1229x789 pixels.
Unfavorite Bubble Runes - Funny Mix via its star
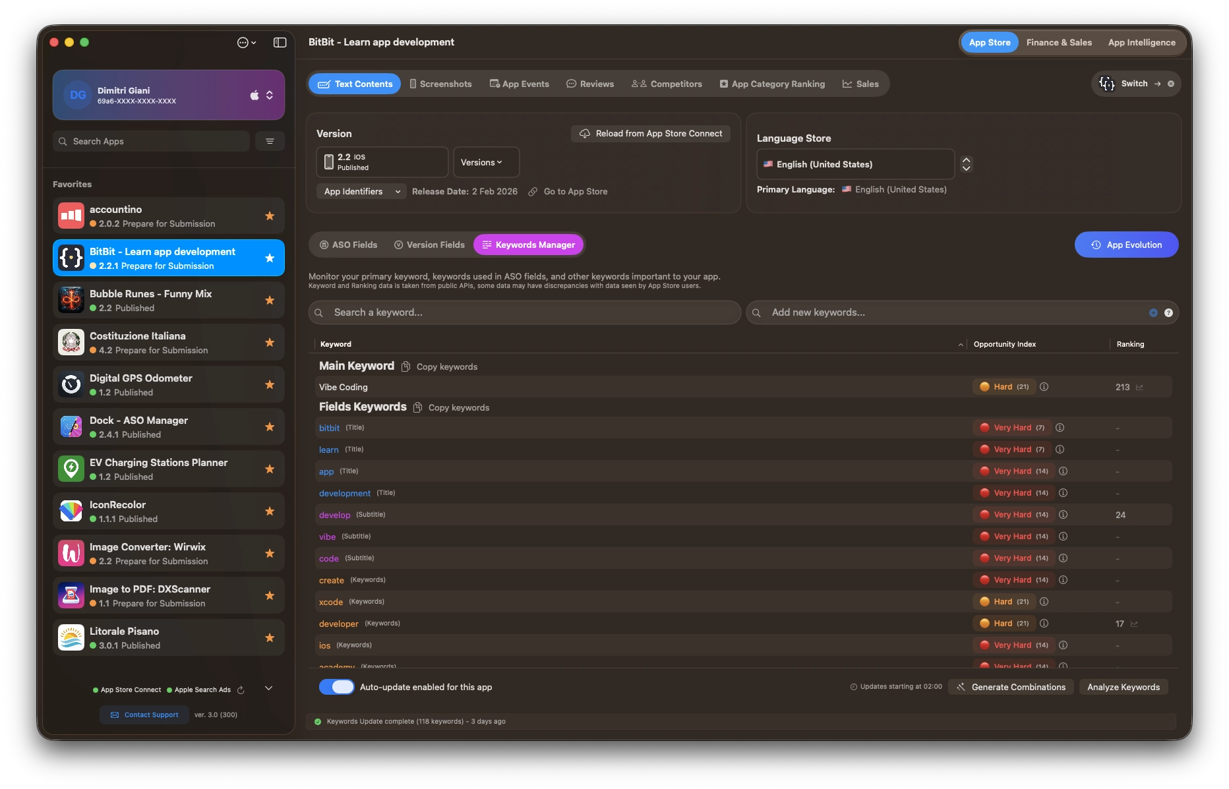click(270, 301)
